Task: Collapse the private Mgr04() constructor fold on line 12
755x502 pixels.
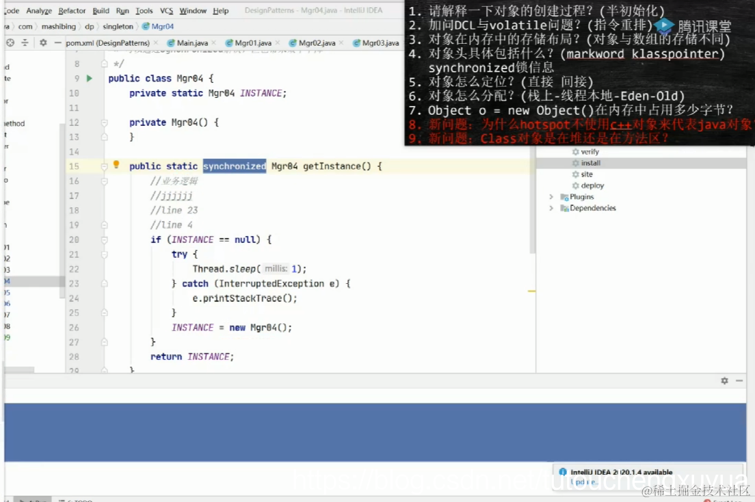Action: (x=105, y=122)
